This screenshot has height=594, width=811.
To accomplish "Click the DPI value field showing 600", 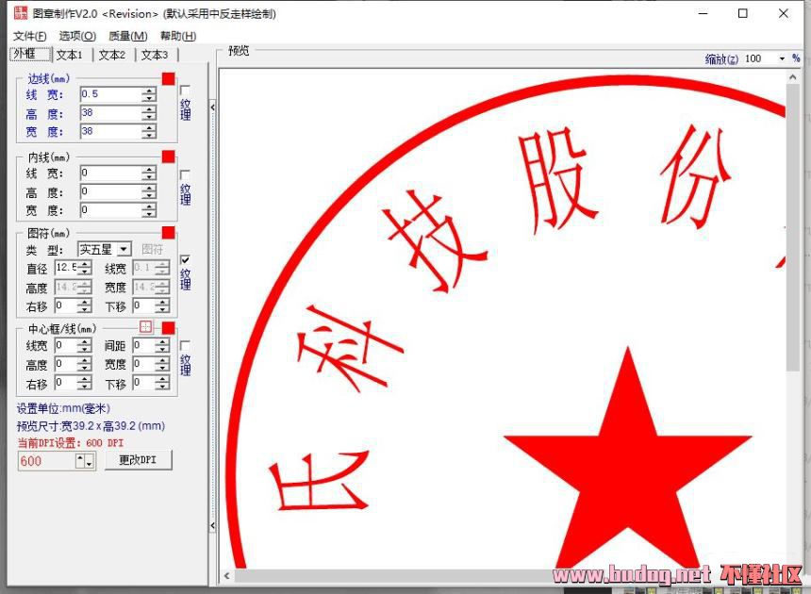I will tap(46, 461).
